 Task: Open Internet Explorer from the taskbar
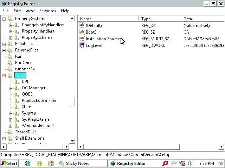pyautogui.click(x=27, y=163)
